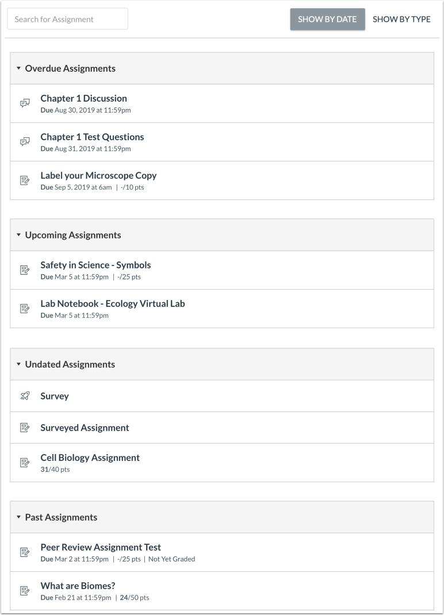Switch to Show By Type view
The image size is (444, 615).
pos(401,19)
